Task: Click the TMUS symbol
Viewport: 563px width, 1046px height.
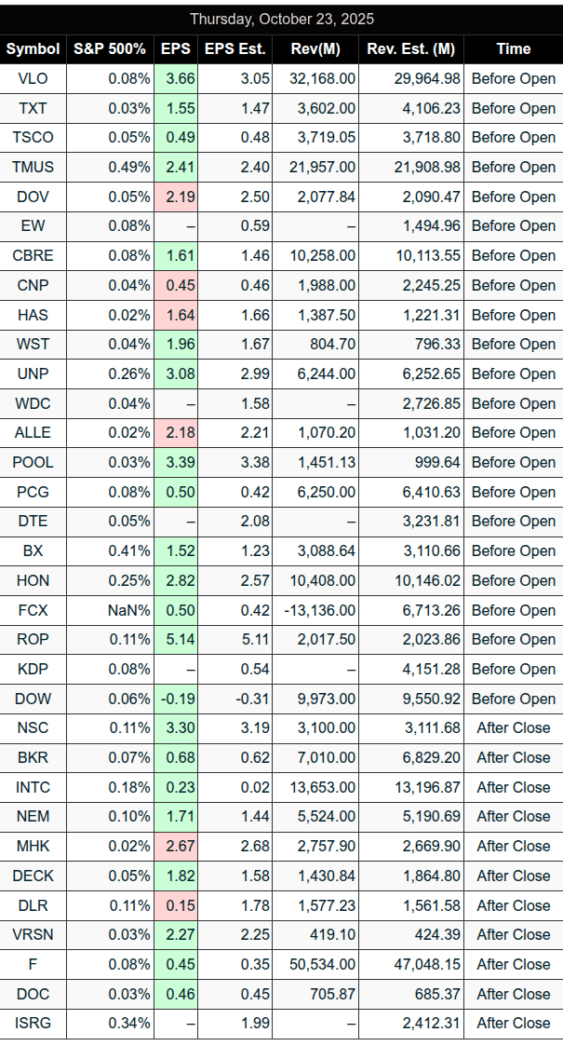Action: (34, 167)
